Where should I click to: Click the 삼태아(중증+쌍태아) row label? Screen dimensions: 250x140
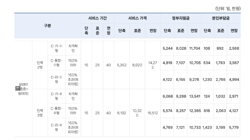pos(23,88)
